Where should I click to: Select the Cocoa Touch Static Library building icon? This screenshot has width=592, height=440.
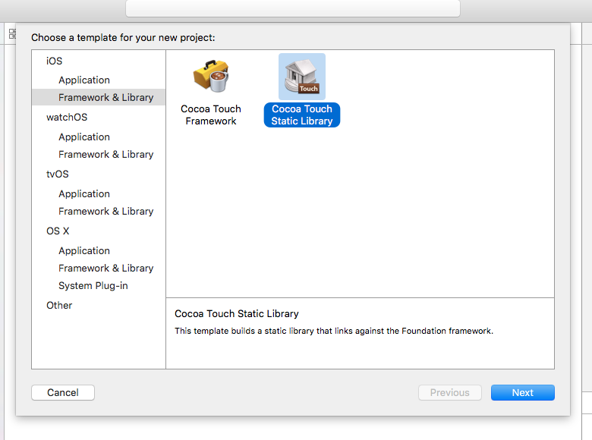(302, 76)
